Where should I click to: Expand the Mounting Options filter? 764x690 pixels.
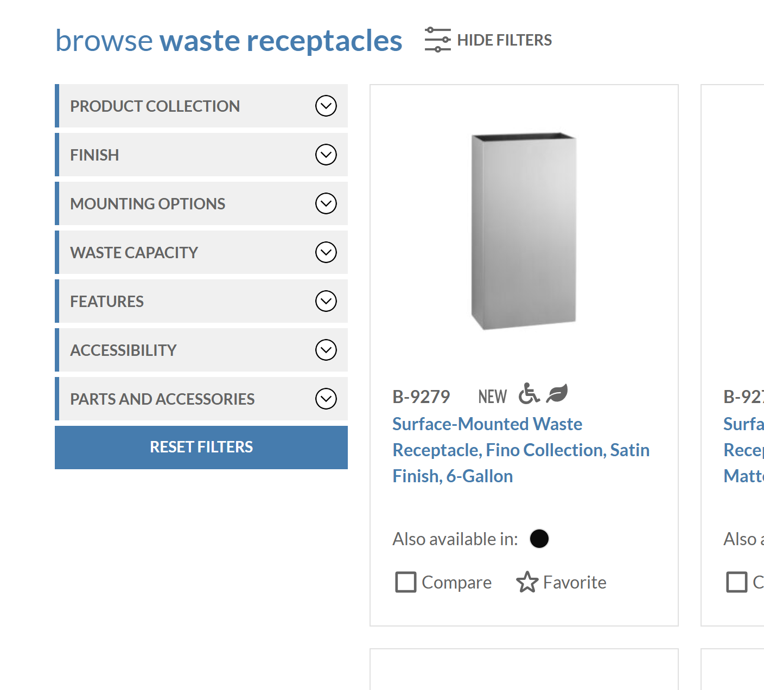tap(201, 203)
